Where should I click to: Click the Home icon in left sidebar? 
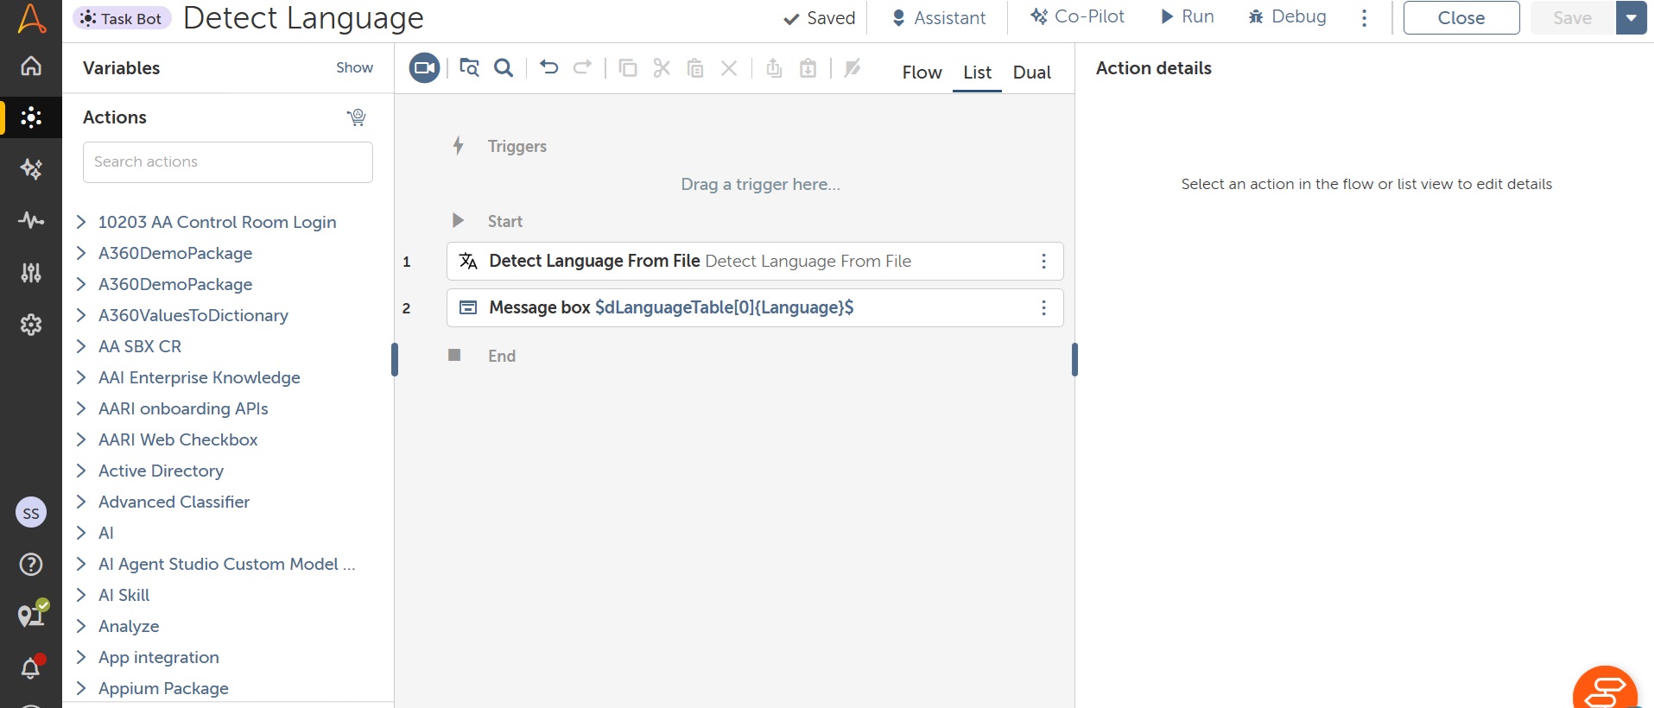coord(31,66)
